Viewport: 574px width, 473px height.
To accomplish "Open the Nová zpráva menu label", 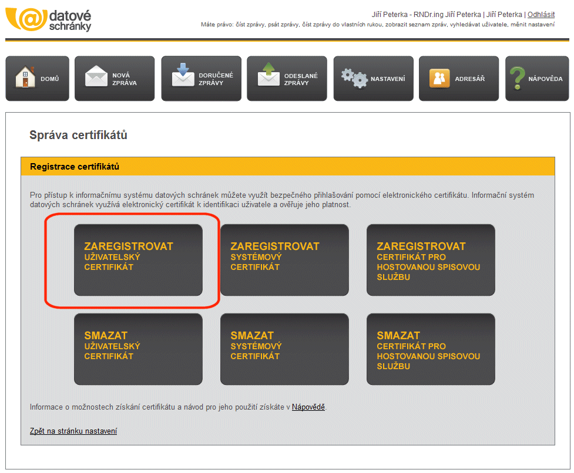I will pyautogui.click(x=125, y=79).
